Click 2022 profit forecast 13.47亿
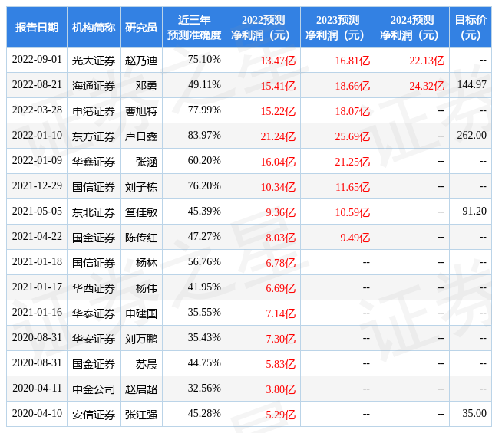This screenshot has height=433, width=492. click(278, 61)
